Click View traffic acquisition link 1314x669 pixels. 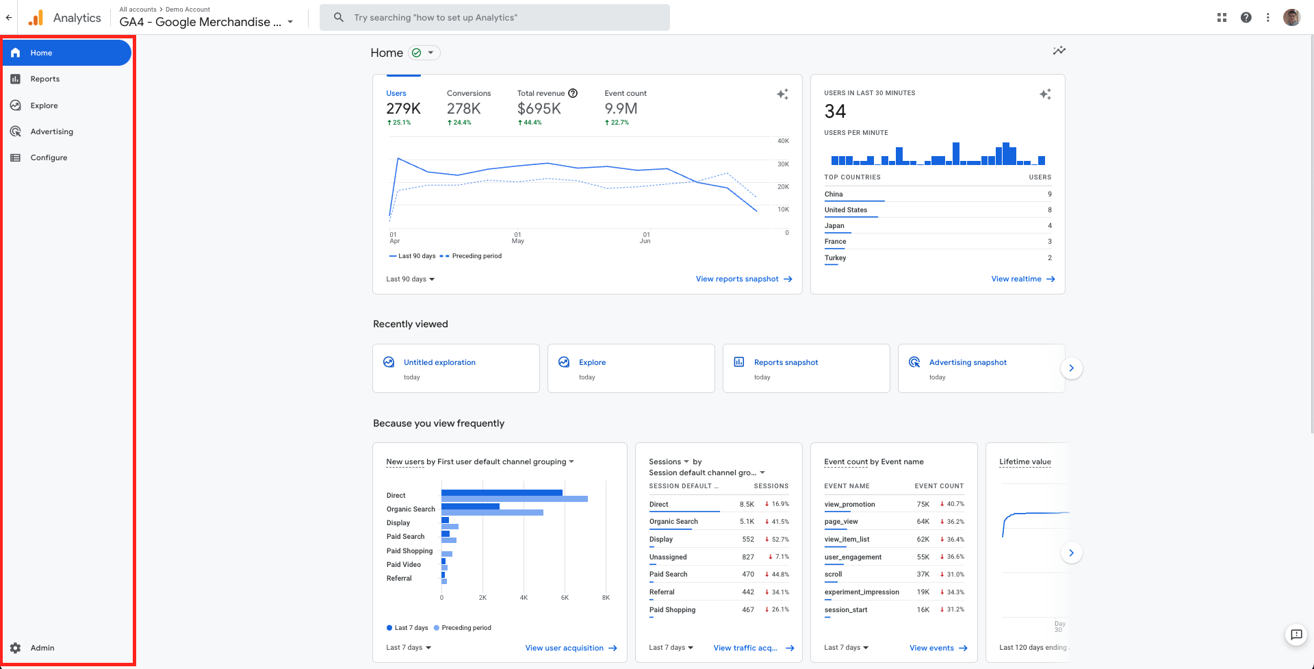[x=753, y=648]
